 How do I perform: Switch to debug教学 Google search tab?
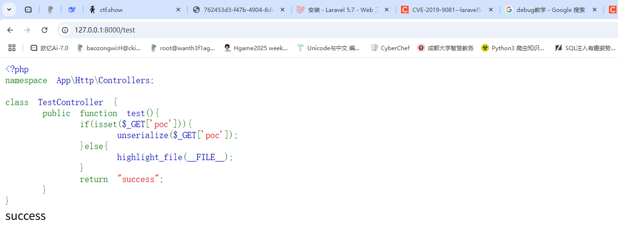545,10
